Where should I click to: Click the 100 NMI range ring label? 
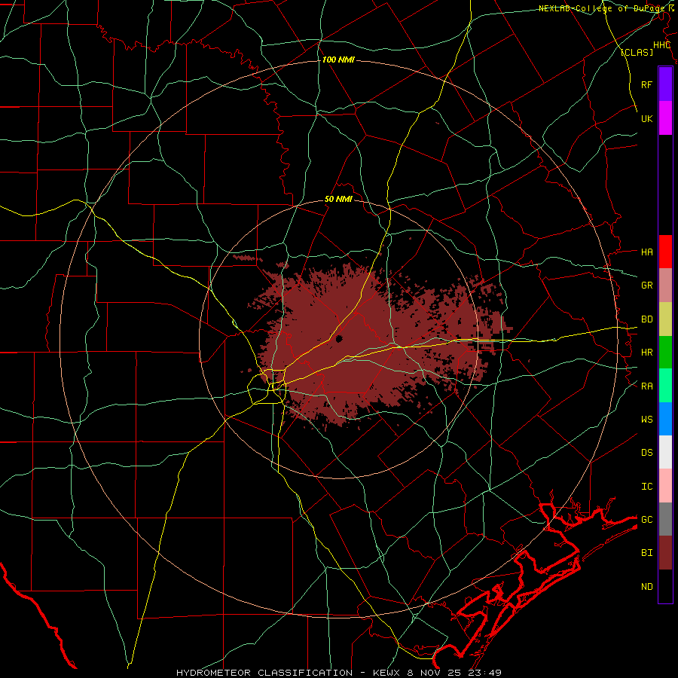(338, 60)
